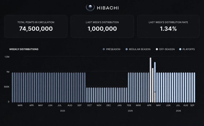This screenshot has height=126, width=204.
Task: Toggle Preseason legend dot
Action: pos(104,49)
